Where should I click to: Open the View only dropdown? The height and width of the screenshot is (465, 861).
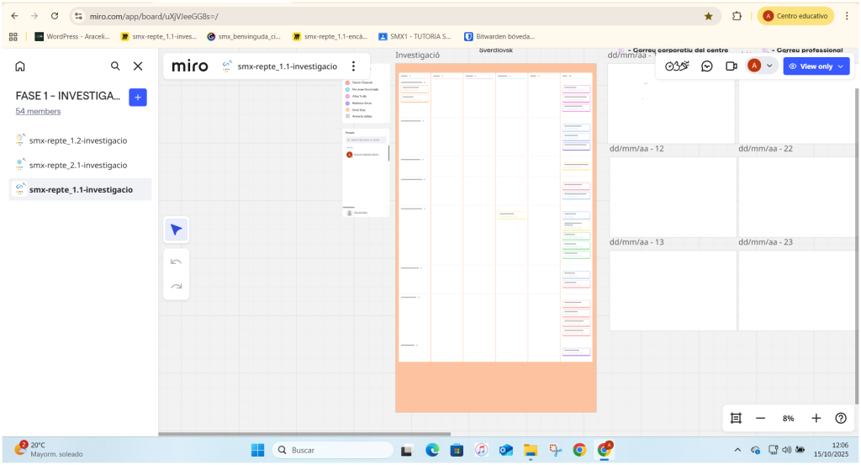816,66
